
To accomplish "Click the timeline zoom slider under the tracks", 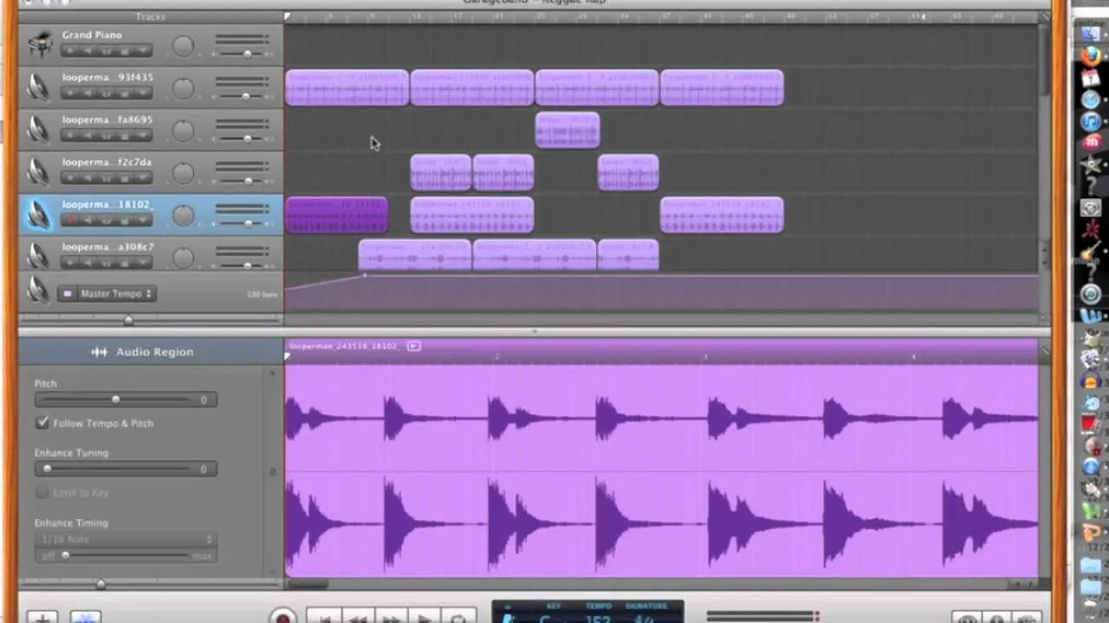I will point(128,320).
